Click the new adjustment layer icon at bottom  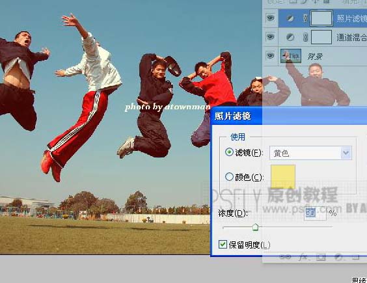tap(338, 257)
